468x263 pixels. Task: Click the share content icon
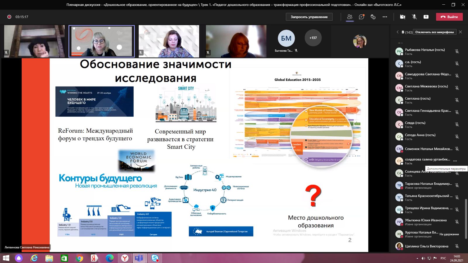point(426,17)
